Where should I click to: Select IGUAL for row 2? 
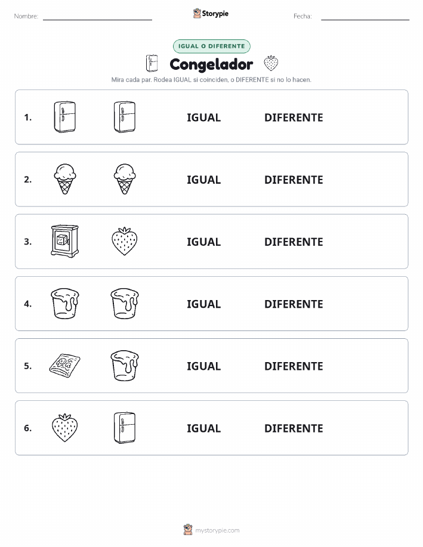click(x=204, y=180)
